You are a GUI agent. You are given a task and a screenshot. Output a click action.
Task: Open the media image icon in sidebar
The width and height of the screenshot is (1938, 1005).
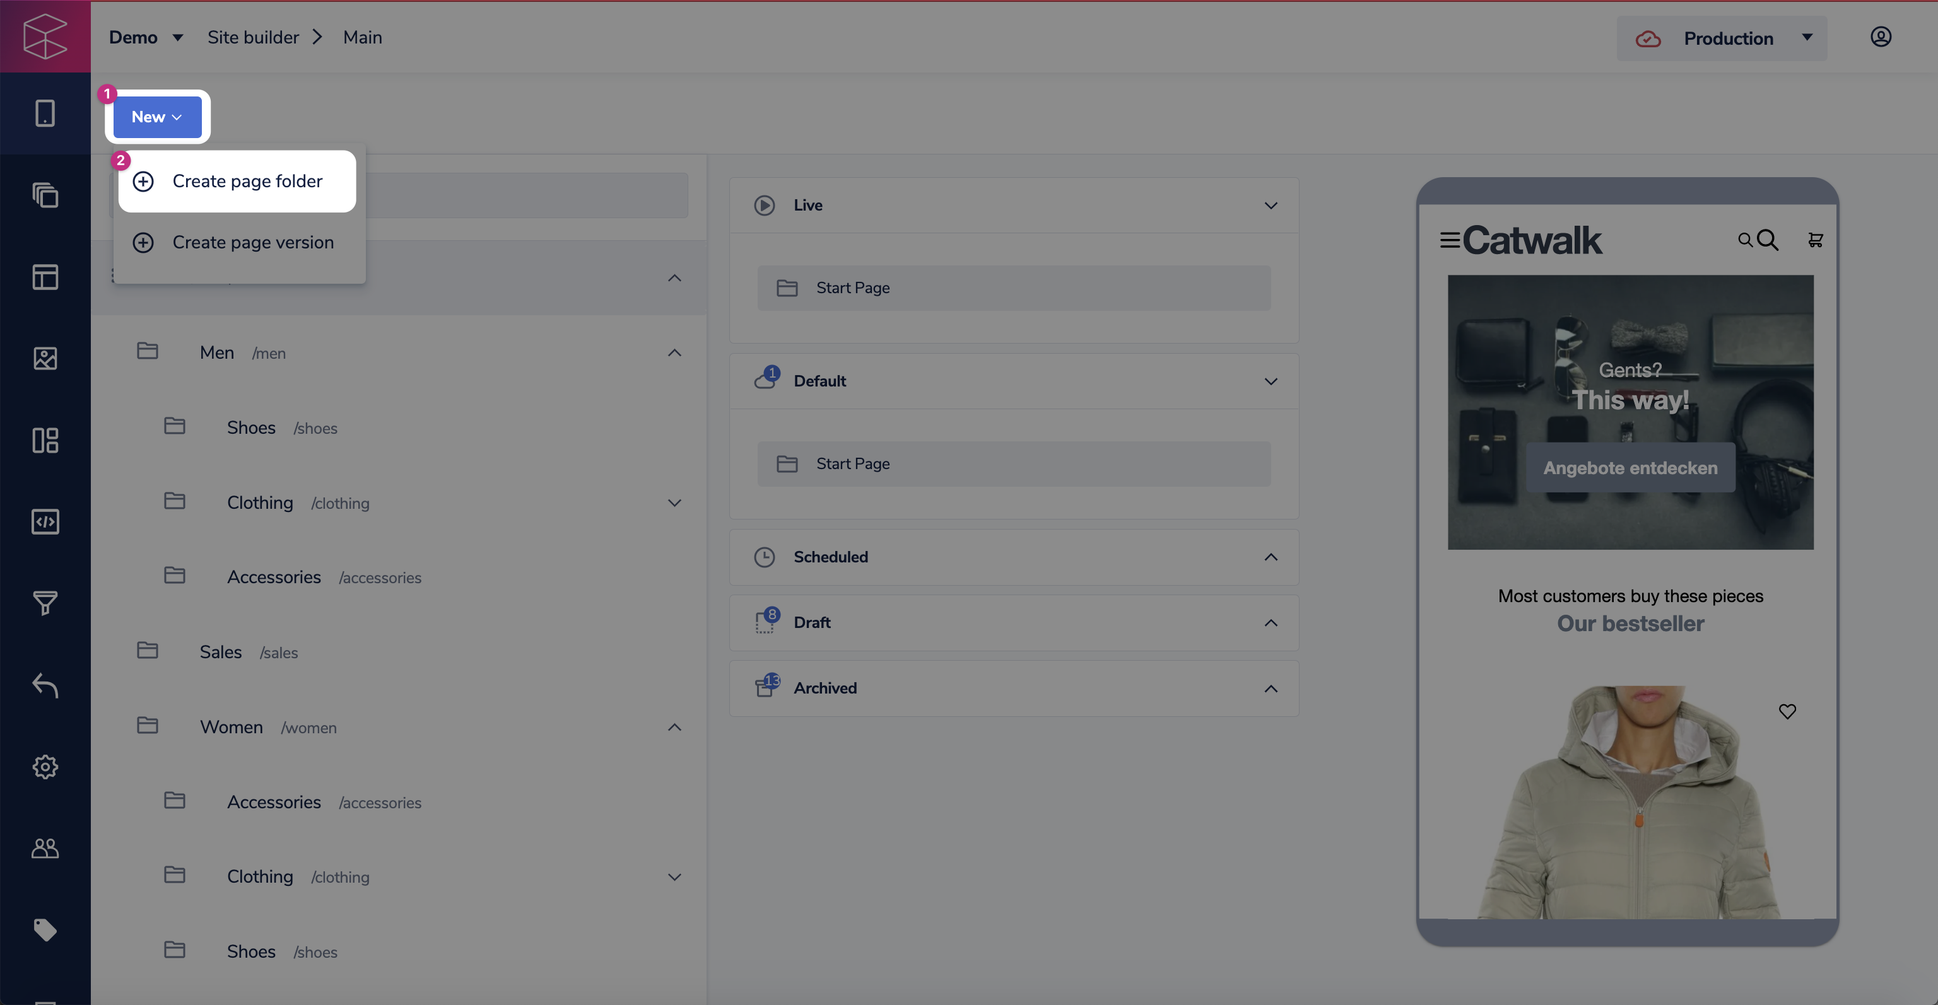coord(45,359)
